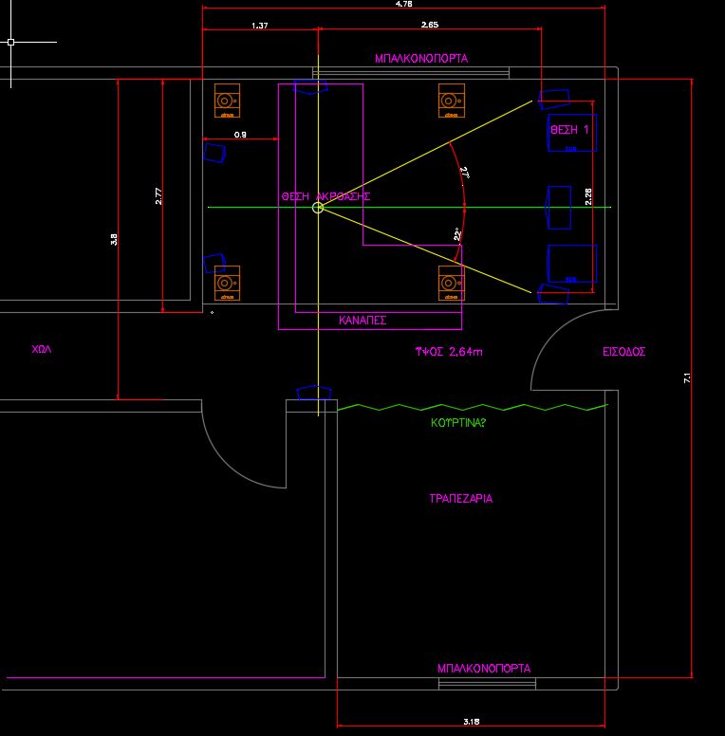Screen dimensions: 725x736
Task: Click the blue center speaker on the green axis
Action: 558,208
